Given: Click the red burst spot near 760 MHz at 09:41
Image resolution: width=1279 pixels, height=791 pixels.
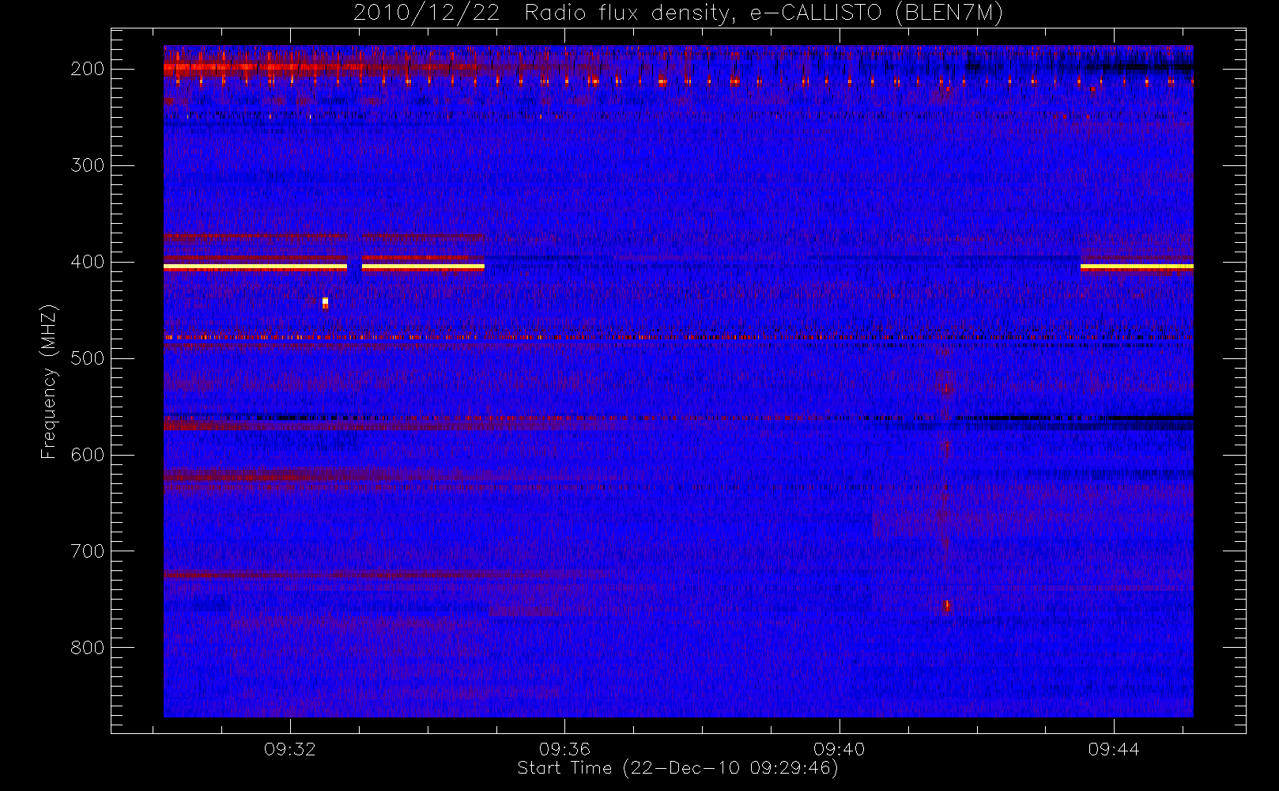Looking at the screenshot, I should click(946, 607).
